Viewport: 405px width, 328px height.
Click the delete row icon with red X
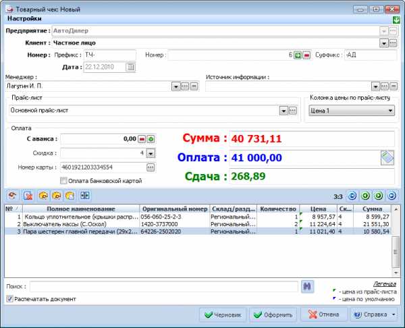tap(28, 196)
